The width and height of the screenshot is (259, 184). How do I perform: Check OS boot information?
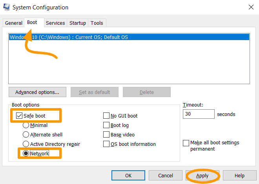pyautogui.click(x=106, y=144)
